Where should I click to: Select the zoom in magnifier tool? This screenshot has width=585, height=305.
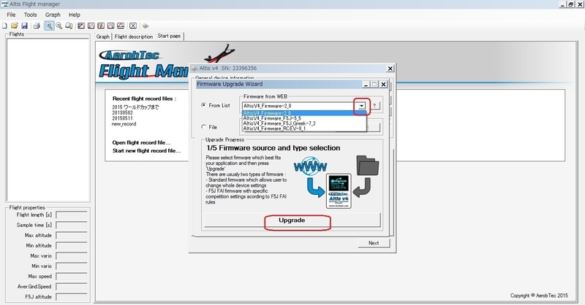tap(49, 26)
